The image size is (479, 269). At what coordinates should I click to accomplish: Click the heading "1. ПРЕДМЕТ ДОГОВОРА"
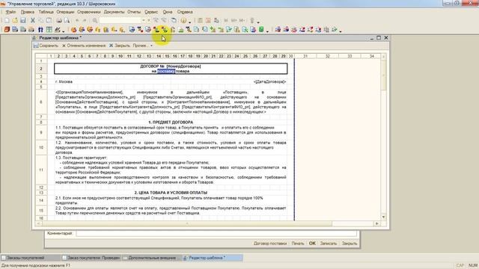tap(171, 122)
